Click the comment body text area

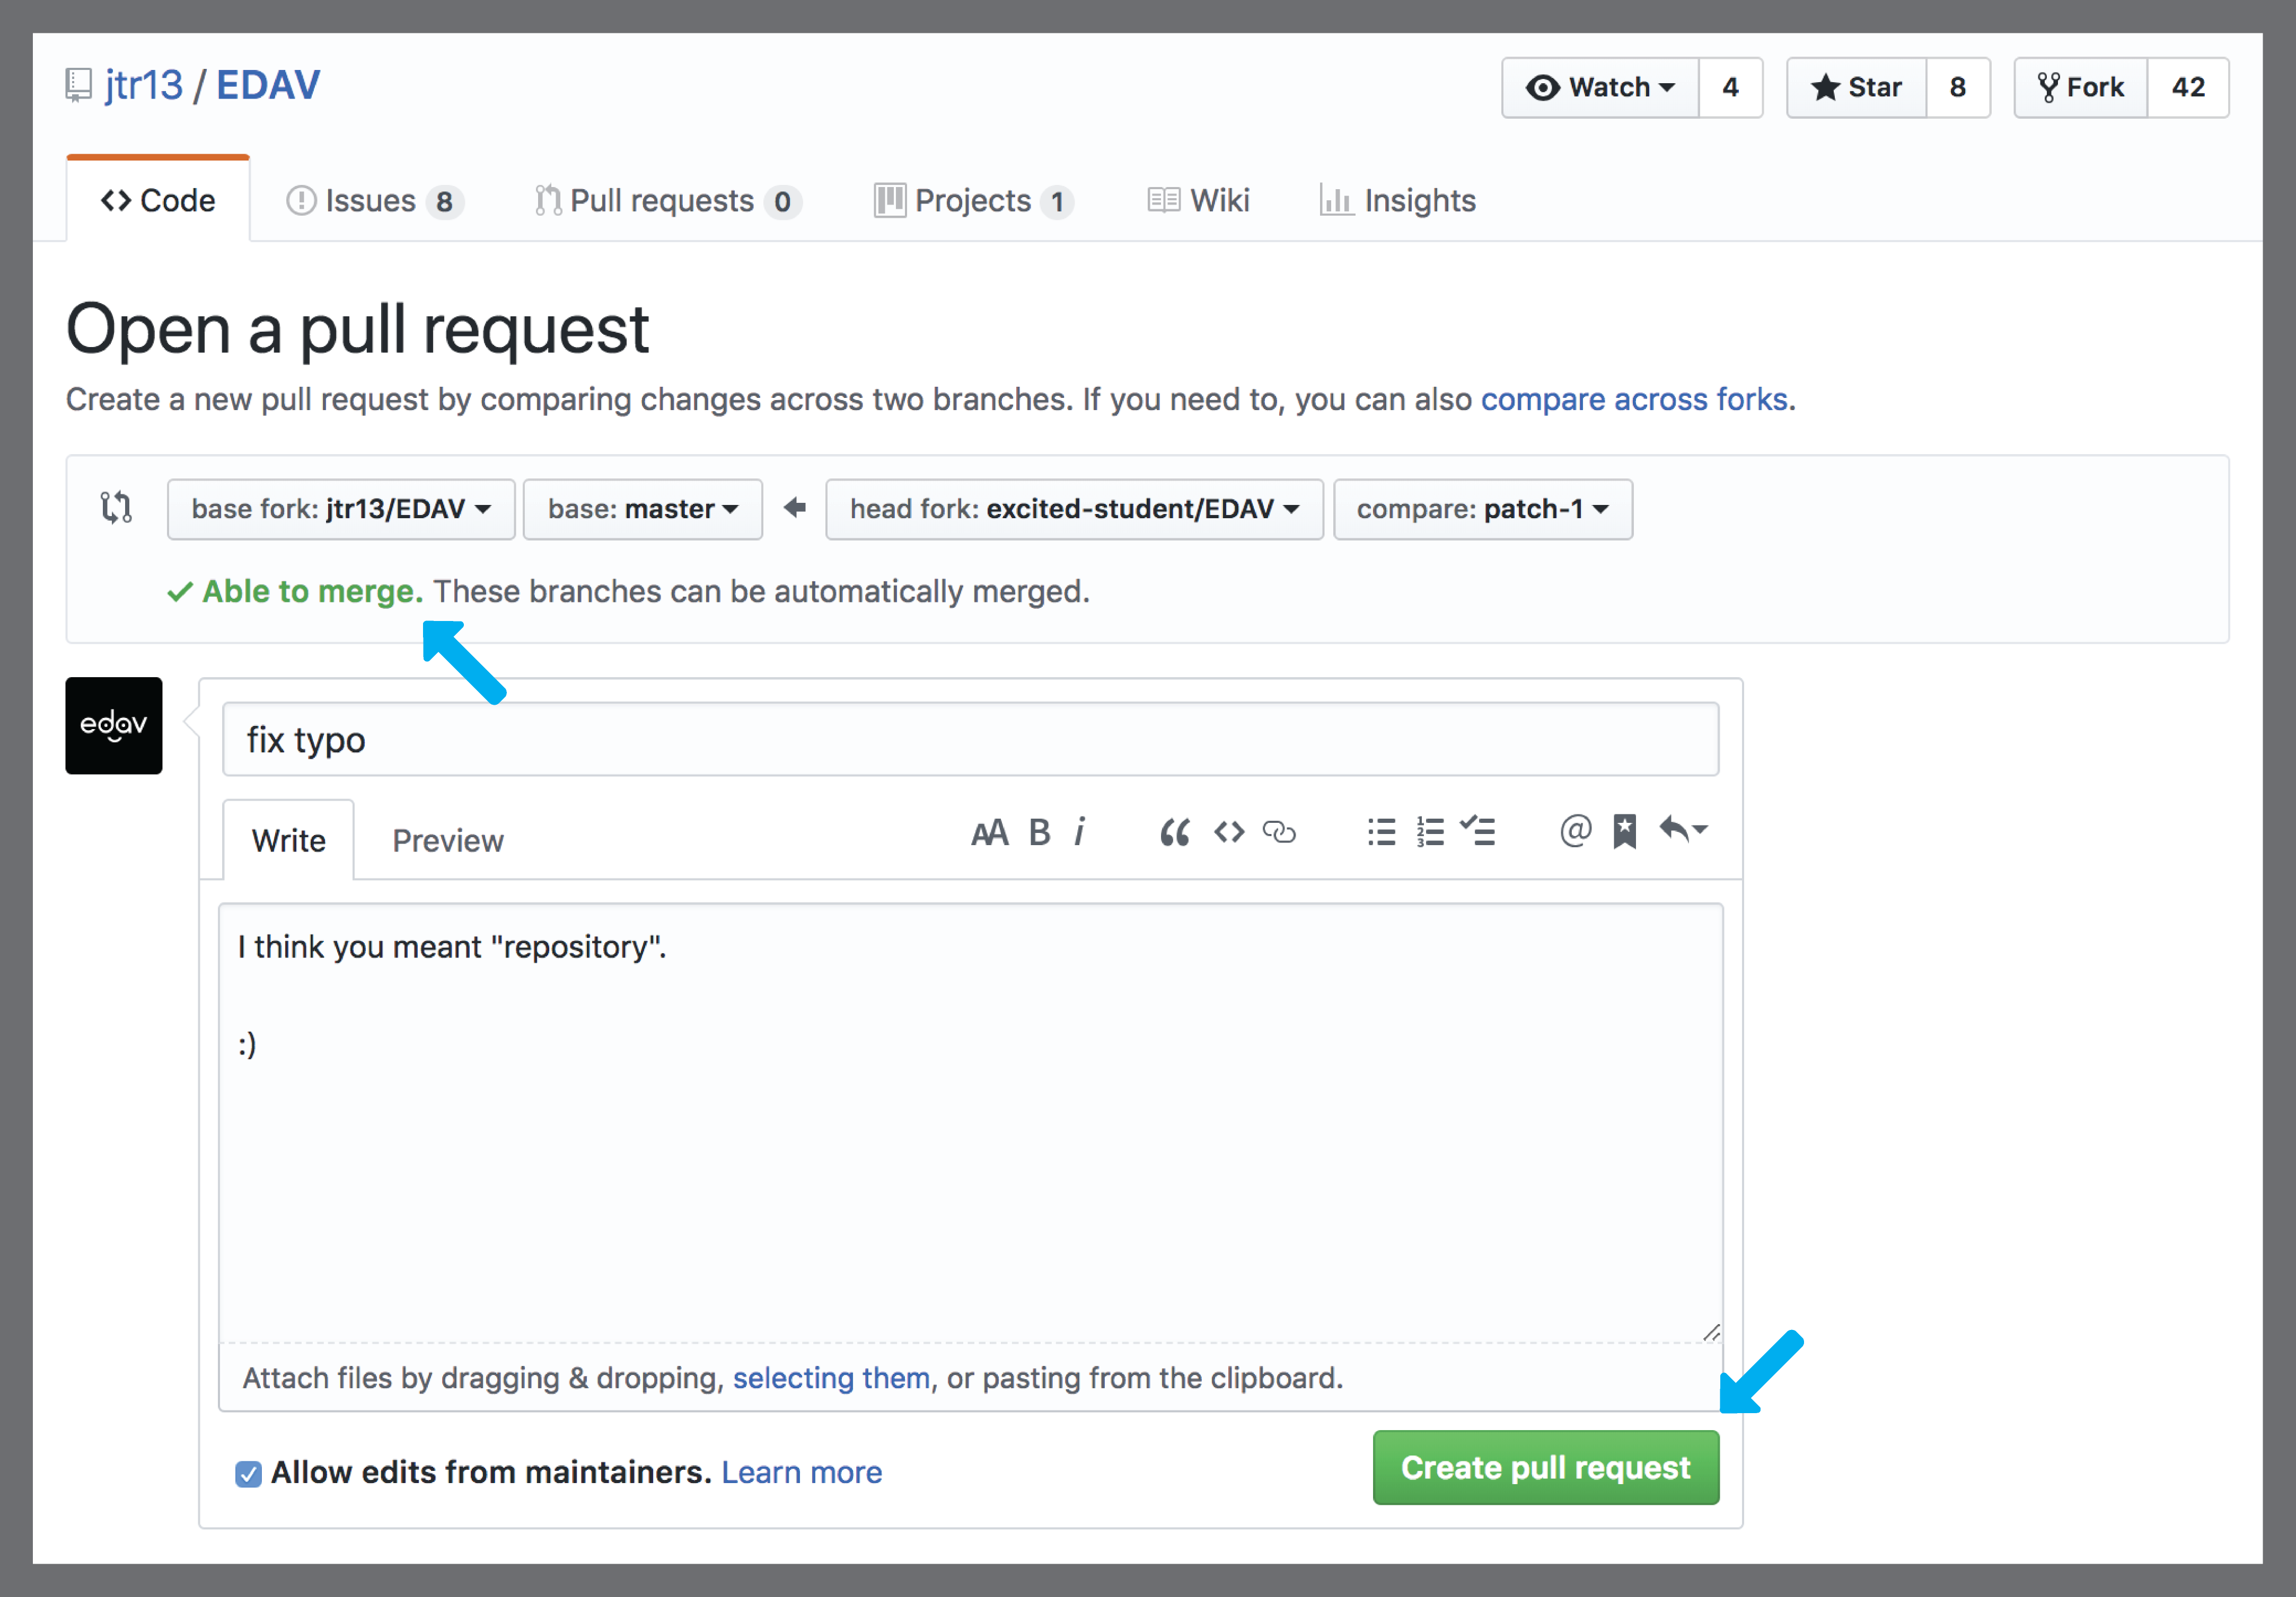coord(970,1123)
